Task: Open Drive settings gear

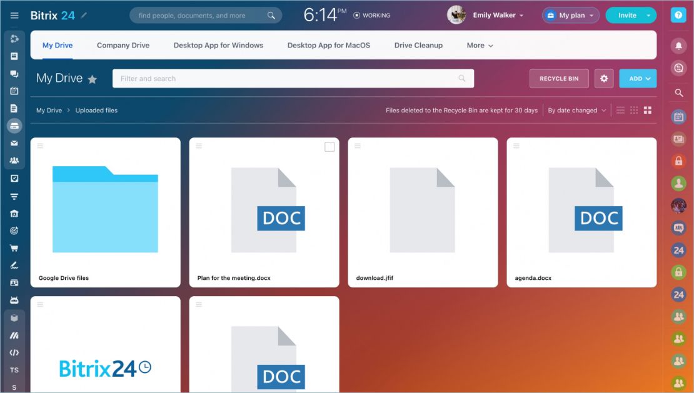Action: 604,79
